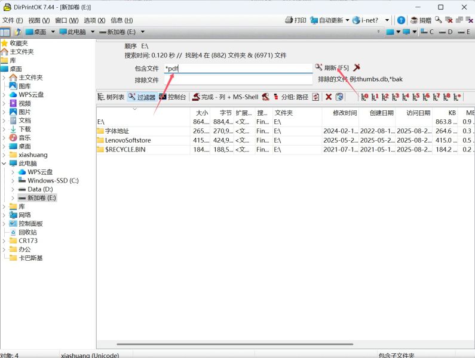Open the 此电脑 breadcrumb dropdown arrow
Image resolution: width=475 pixels, height=358 pixels.
(x=93, y=32)
